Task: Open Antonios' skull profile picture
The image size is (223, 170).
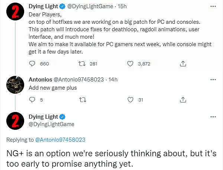Action: (x=15, y=86)
